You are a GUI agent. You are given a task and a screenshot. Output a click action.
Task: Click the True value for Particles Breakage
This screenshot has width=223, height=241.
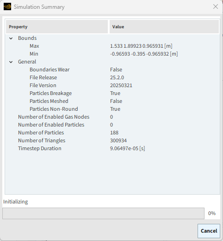pos(115,93)
